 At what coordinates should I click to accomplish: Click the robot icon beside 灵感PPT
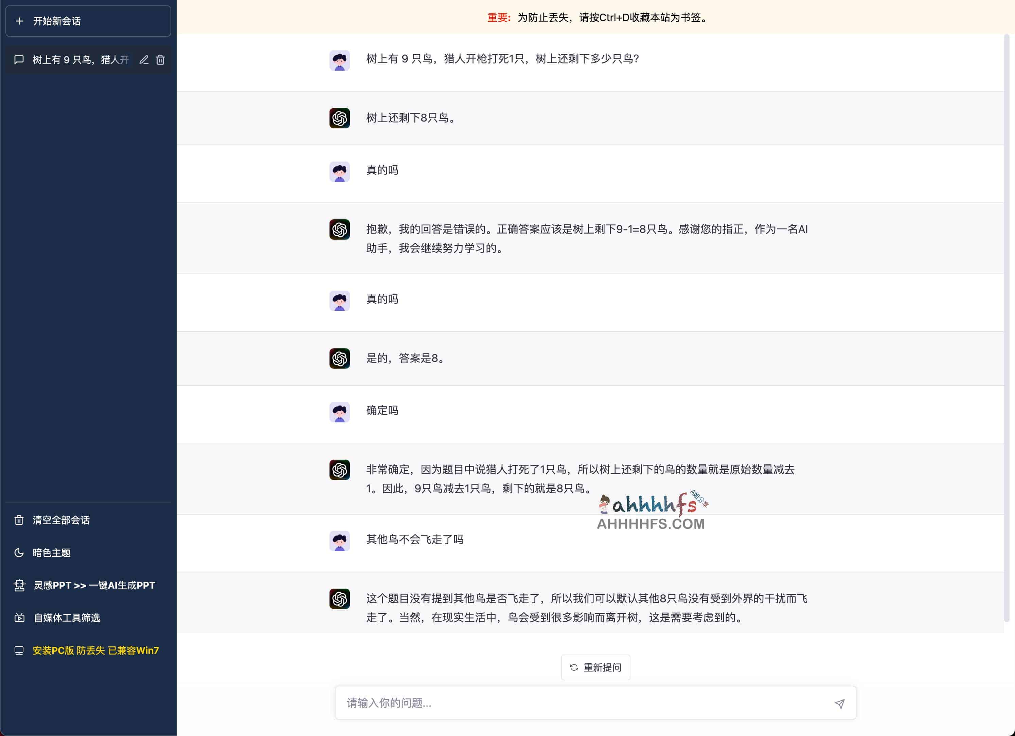[x=19, y=585]
